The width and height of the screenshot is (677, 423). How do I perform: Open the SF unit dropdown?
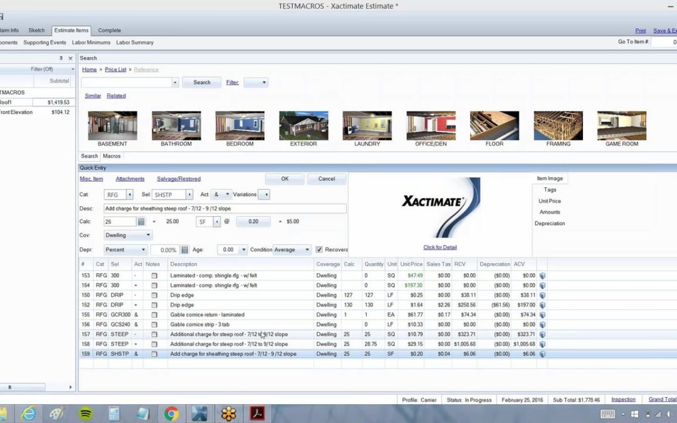(x=216, y=222)
